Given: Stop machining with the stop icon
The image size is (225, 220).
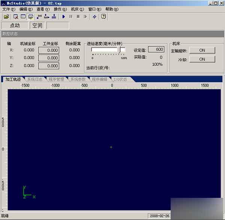Looking at the screenshot, I should (x=78, y=17).
